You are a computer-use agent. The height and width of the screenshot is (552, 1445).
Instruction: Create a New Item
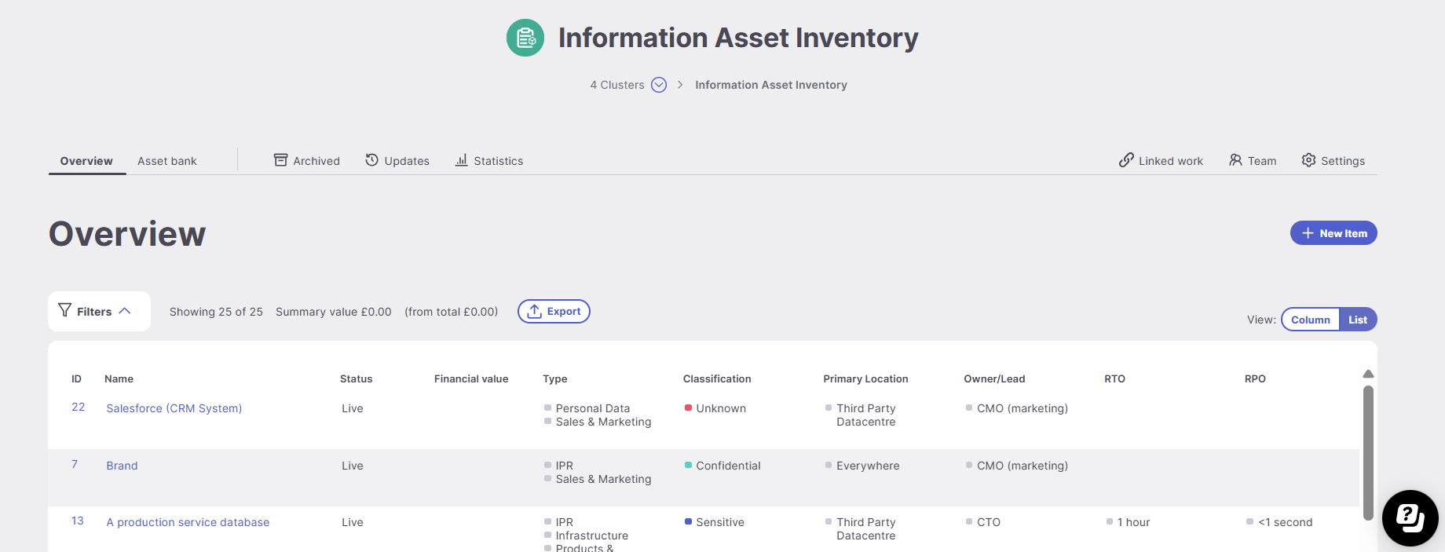click(1333, 233)
